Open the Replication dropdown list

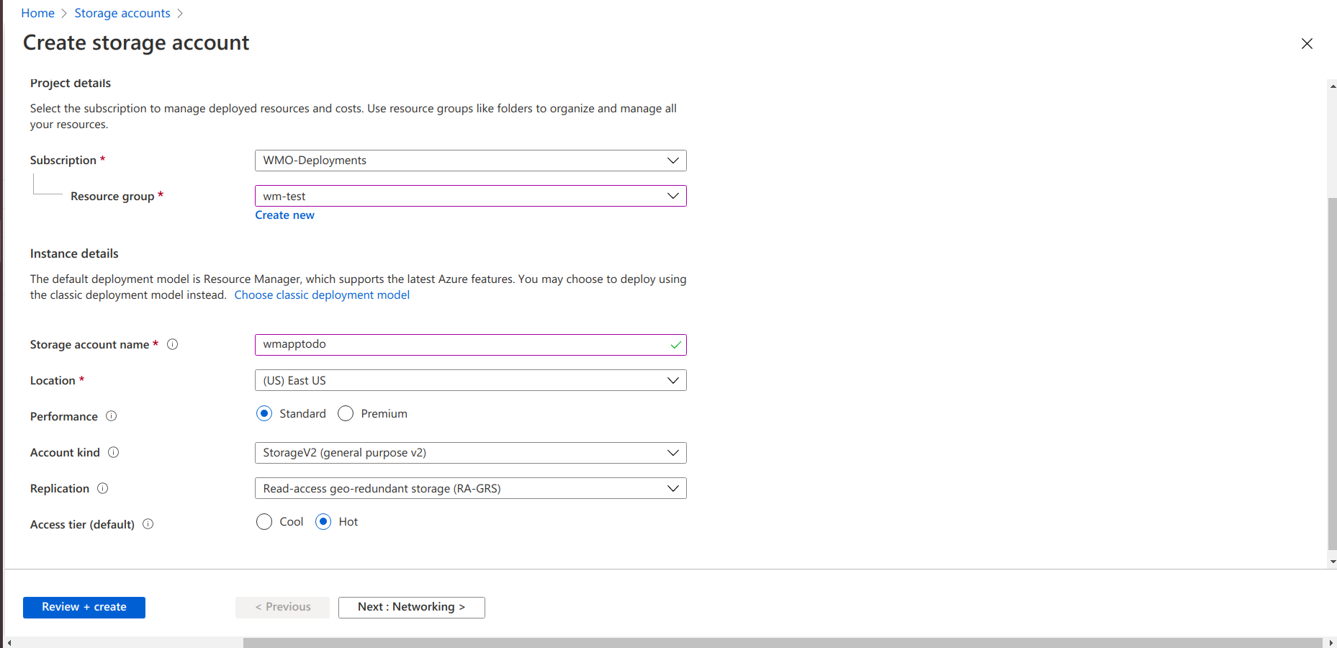[x=470, y=488]
